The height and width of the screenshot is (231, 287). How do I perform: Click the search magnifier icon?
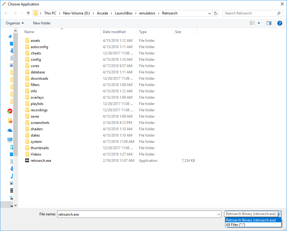tap(279, 13)
